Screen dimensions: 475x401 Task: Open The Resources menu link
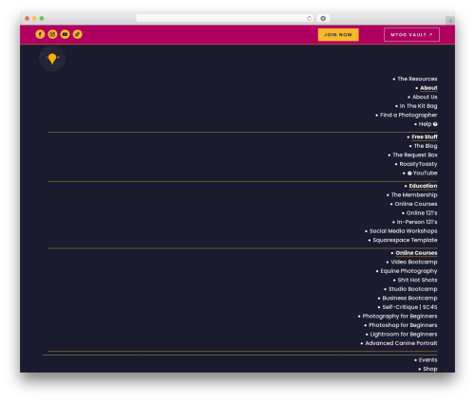point(417,79)
